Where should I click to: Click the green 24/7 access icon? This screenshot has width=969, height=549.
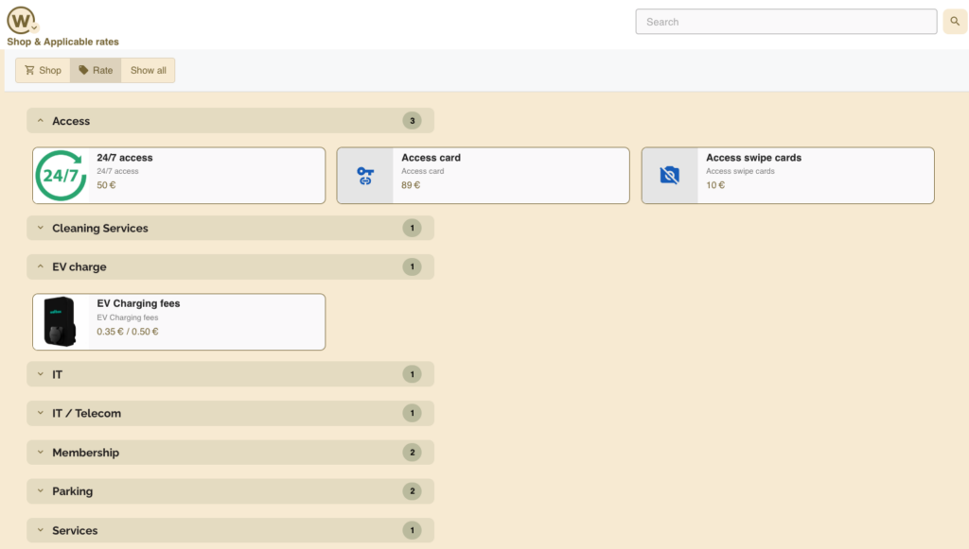click(x=61, y=176)
